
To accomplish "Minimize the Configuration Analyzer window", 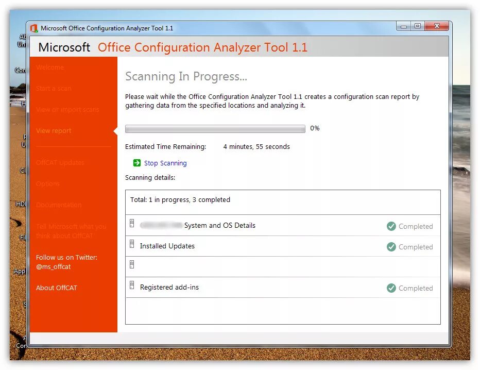I will click(x=404, y=26).
